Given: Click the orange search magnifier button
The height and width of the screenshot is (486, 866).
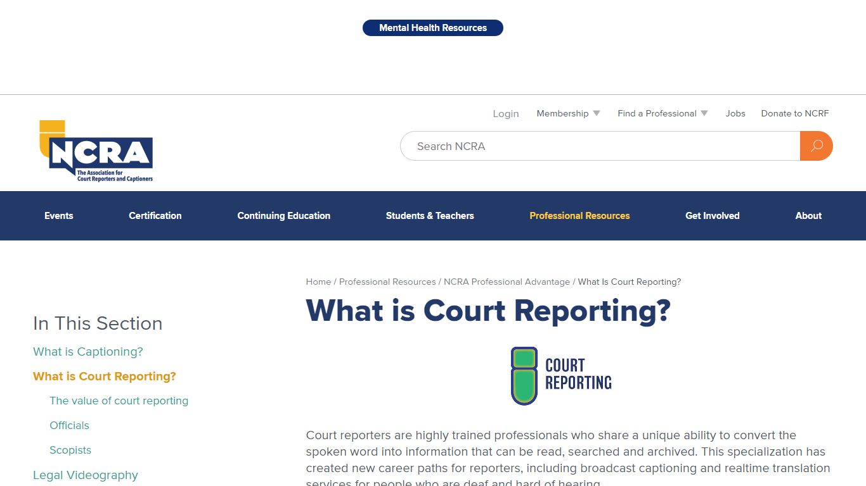Looking at the screenshot, I should pos(817,146).
